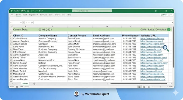Switch to the Insert tab
Screen dimensions: 183x100
25,15
